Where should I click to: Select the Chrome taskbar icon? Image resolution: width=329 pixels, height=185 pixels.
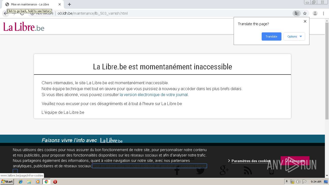click(47, 182)
